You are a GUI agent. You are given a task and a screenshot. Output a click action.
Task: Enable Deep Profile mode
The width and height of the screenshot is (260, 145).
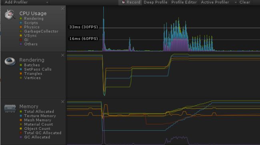click(156, 2)
